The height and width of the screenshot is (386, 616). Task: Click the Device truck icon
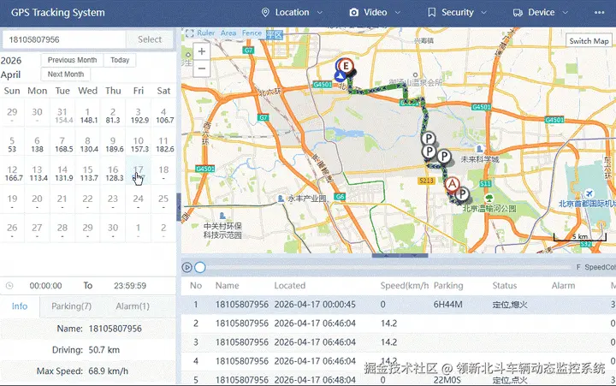coord(518,13)
